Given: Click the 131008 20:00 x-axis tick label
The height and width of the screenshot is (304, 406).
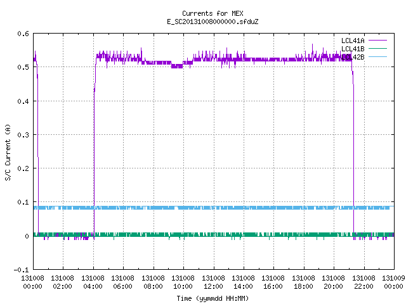Looking at the screenshot, I should point(334,282).
